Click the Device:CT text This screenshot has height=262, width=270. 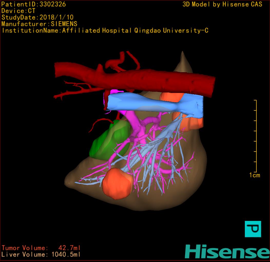coord(18,11)
